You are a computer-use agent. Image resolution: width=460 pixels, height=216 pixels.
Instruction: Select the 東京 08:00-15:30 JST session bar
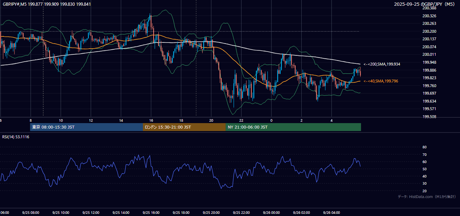click(86, 127)
